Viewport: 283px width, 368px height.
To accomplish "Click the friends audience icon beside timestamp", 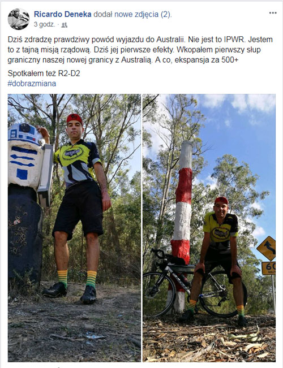I will [64, 25].
